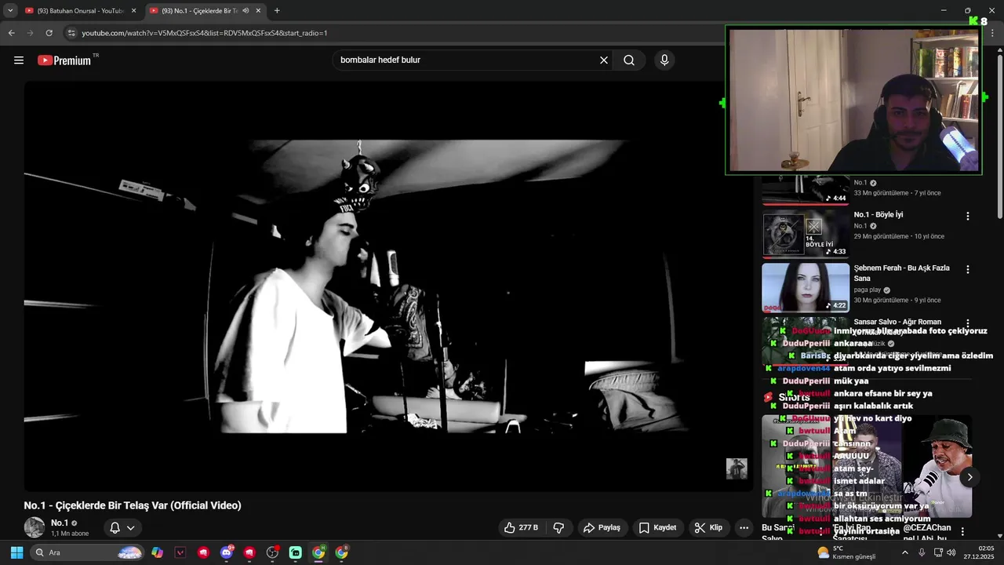The width and height of the screenshot is (1004, 565).
Task: Clear the search box text
Action: point(604,60)
